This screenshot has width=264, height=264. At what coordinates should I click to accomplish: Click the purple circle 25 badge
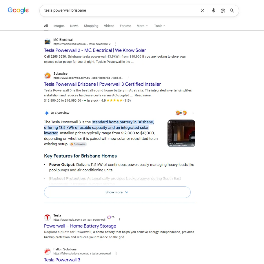pos(111,217)
